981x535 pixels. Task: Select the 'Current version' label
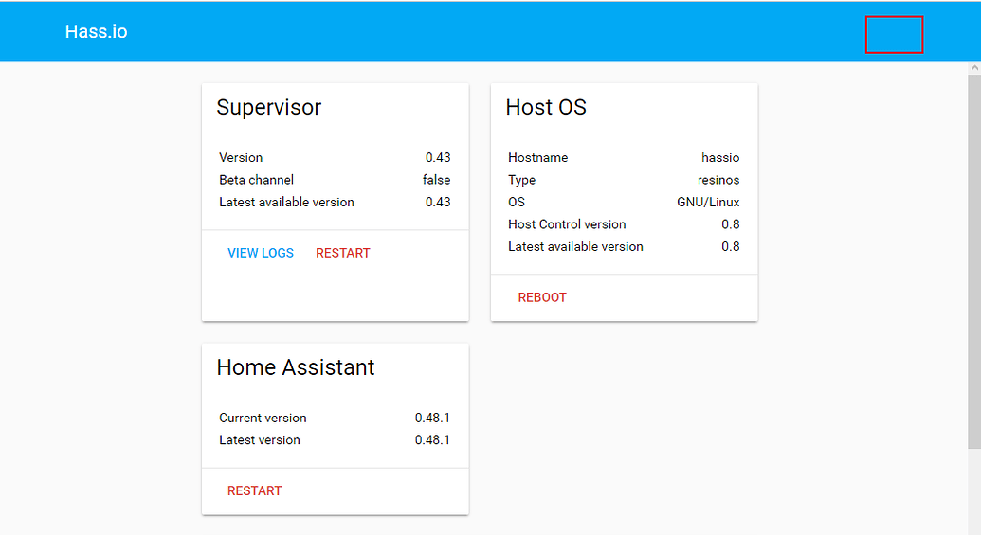pyautogui.click(x=263, y=419)
